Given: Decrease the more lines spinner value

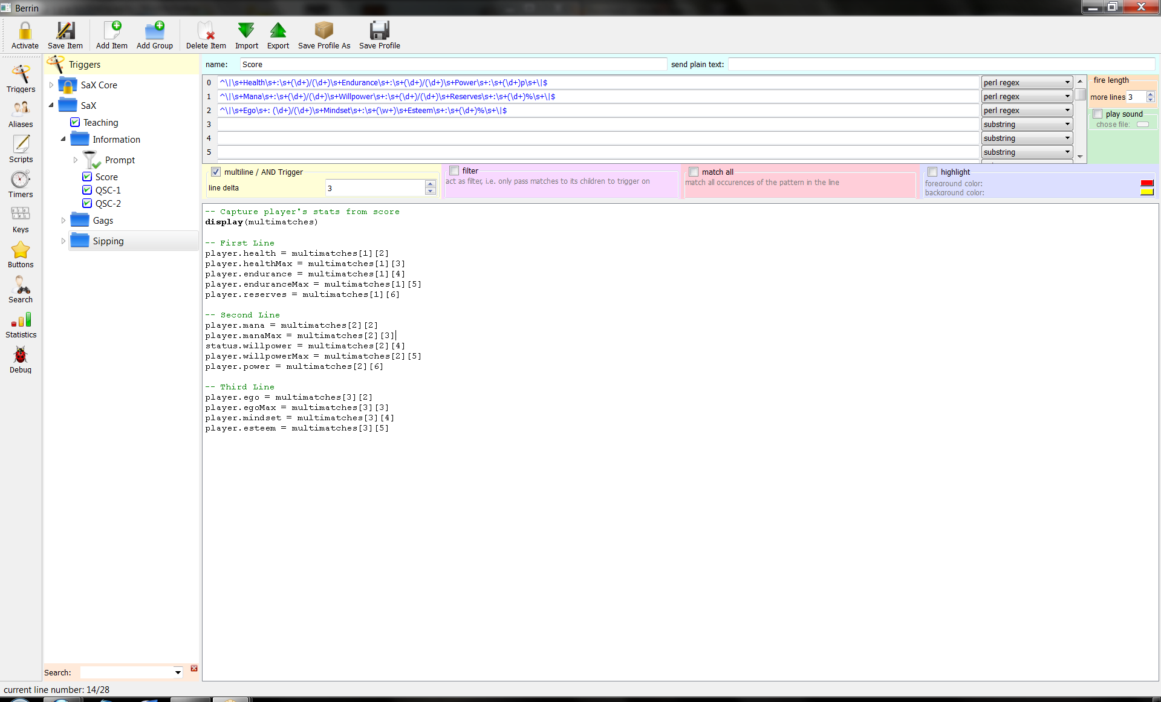Looking at the screenshot, I should [x=1150, y=100].
